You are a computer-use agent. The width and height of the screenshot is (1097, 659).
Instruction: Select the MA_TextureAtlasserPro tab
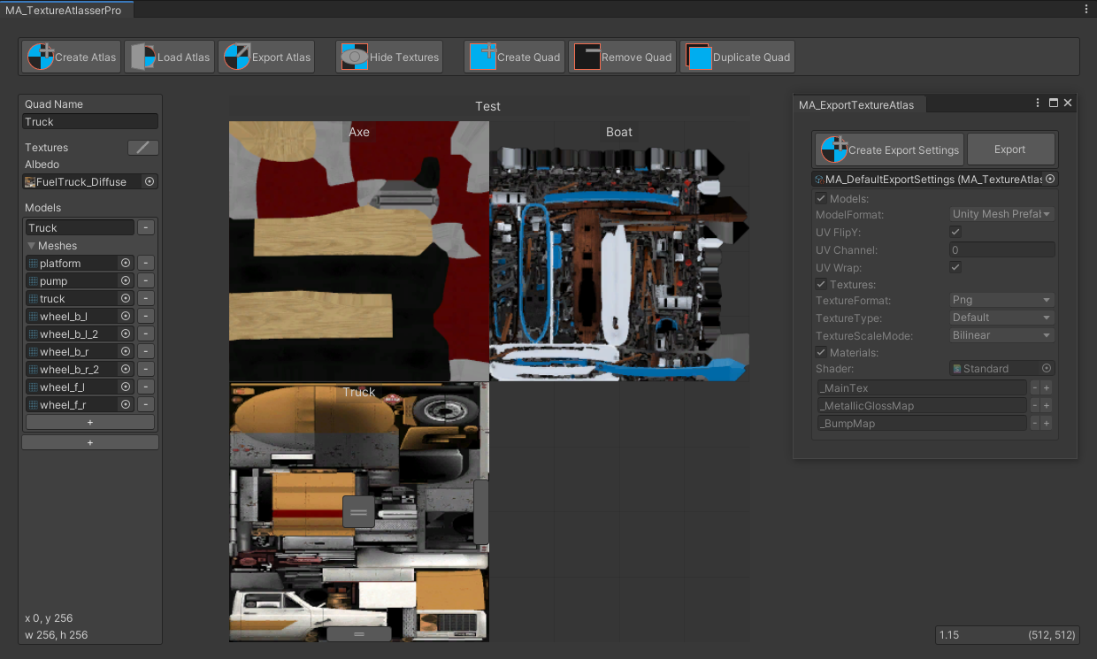point(63,10)
